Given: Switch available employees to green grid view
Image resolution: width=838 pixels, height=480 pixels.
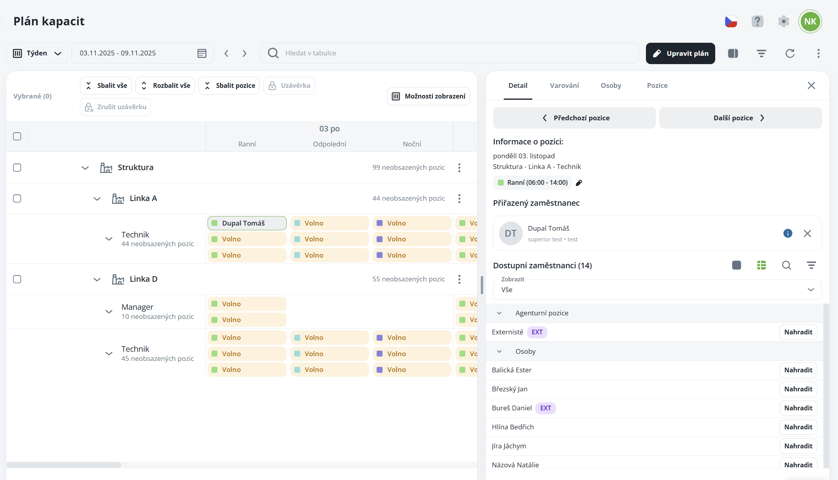Looking at the screenshot, I should [x=761, y=265].
